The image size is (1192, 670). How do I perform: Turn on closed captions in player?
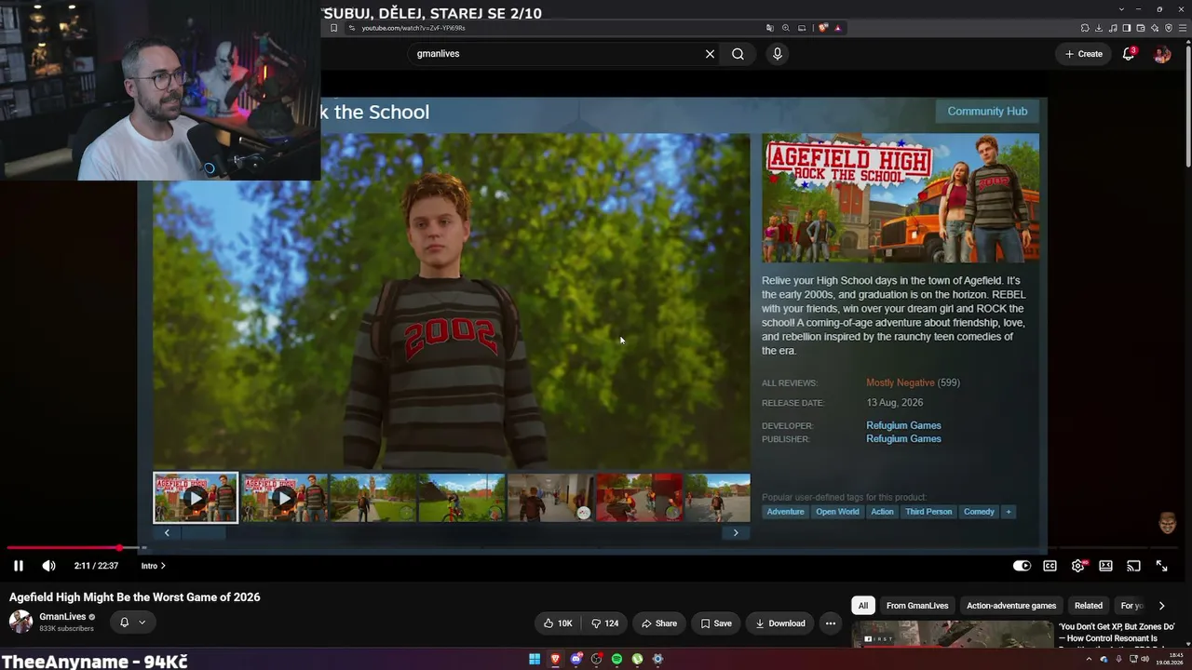pyautogui.click(x=1050, y=566)
